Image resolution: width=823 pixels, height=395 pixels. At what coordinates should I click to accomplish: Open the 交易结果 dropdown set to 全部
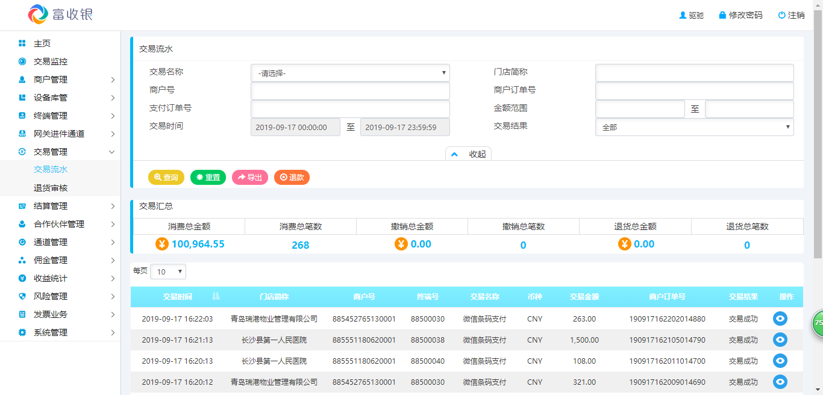694,127
